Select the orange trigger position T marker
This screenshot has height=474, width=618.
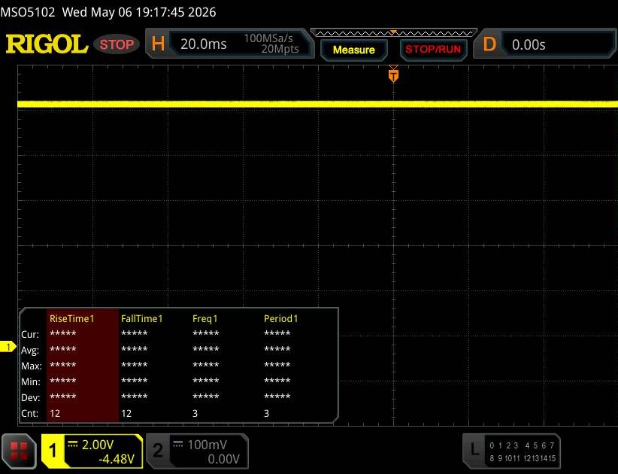coord(393,75)
